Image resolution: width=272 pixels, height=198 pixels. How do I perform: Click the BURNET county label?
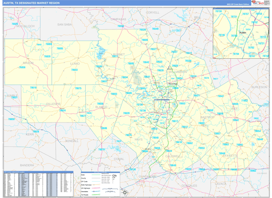coord(119,54)
